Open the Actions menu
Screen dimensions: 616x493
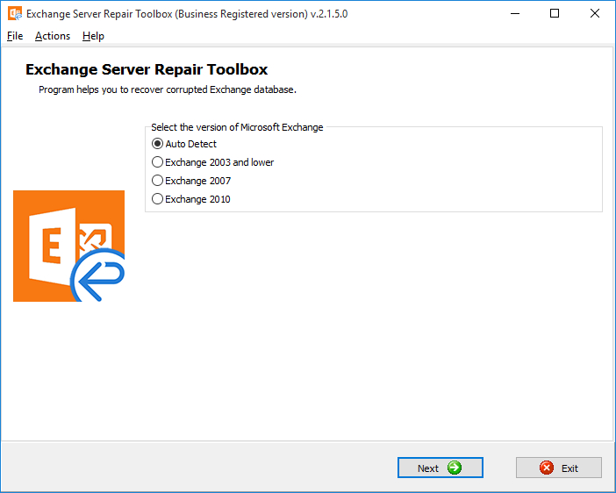[53, 36]
